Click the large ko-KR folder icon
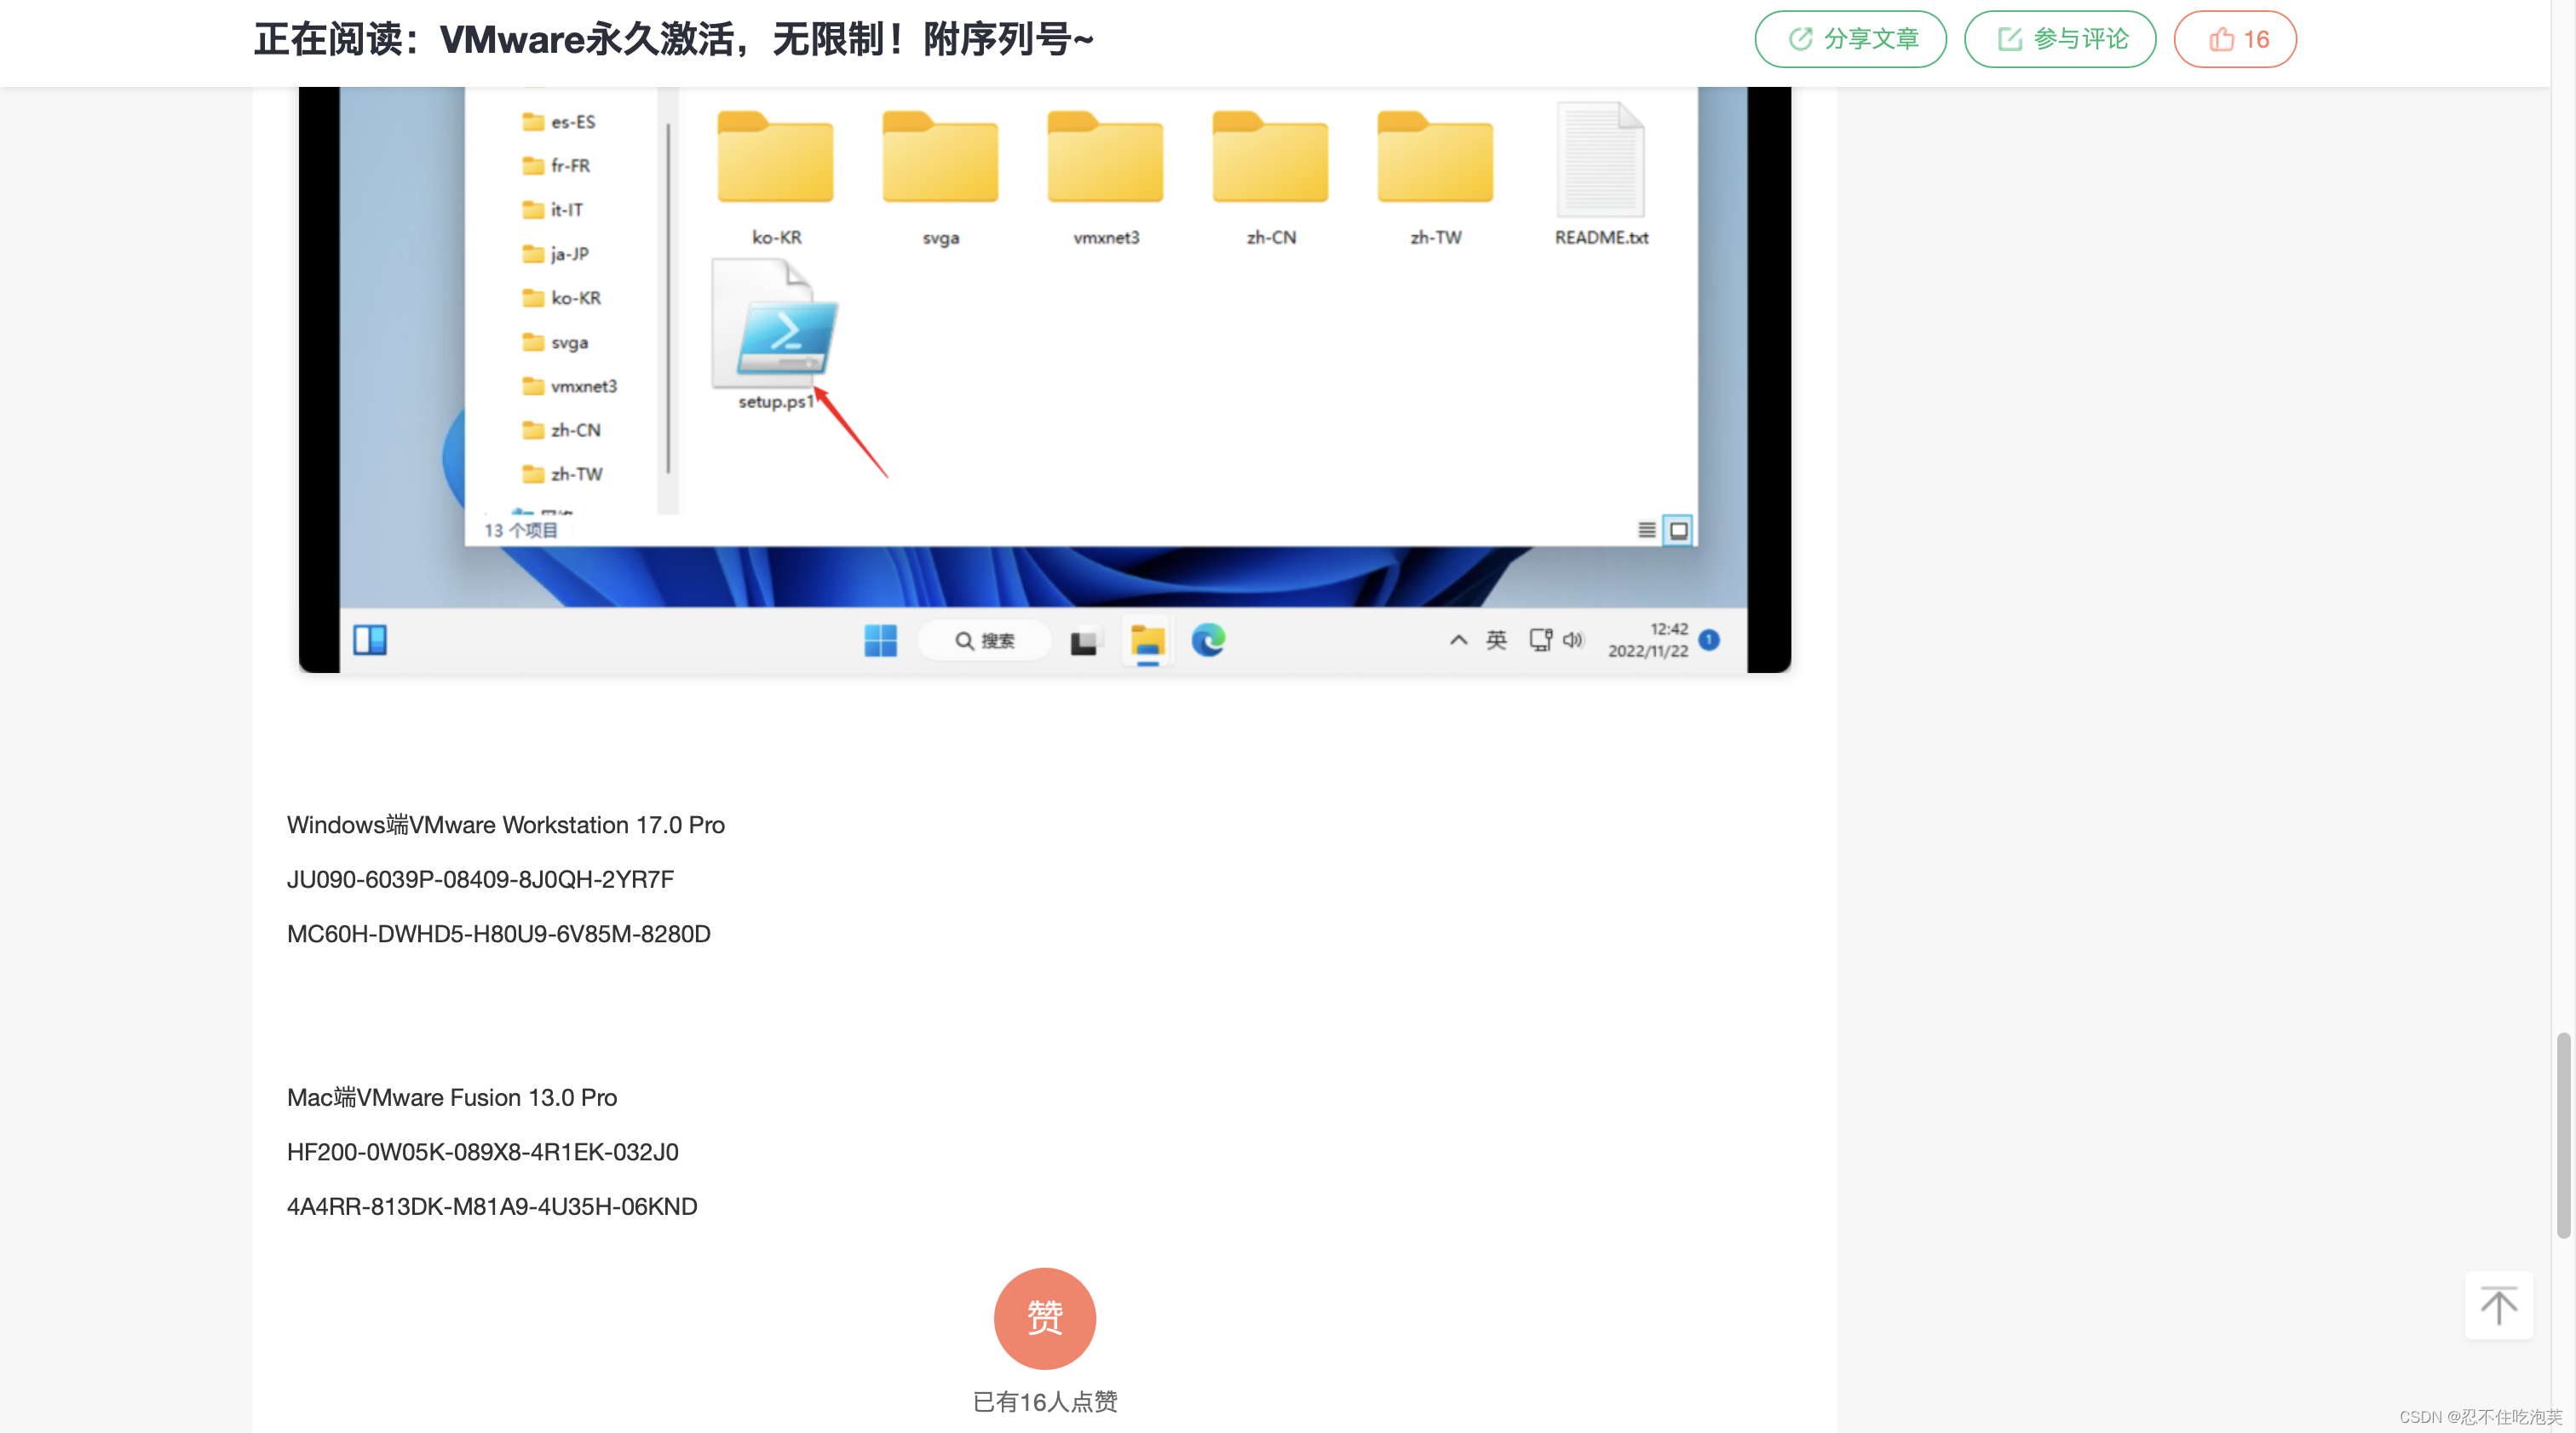Screen dimensions: 2576x1433 (775, 158)
